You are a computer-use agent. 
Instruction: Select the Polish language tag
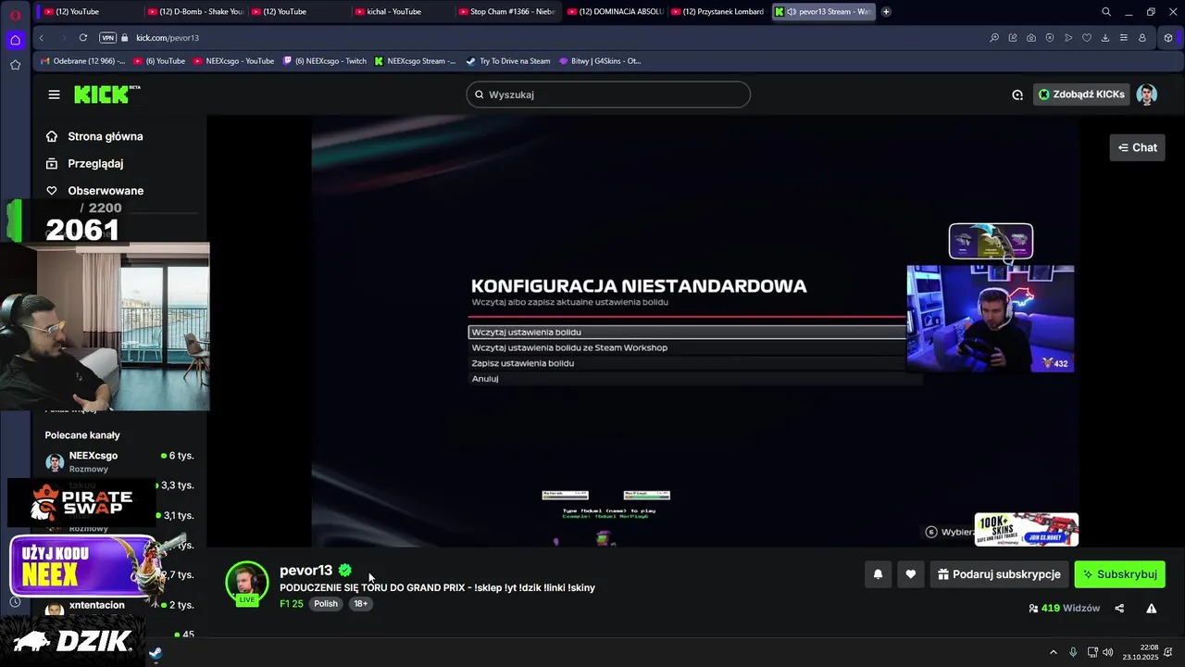point(326,604)
